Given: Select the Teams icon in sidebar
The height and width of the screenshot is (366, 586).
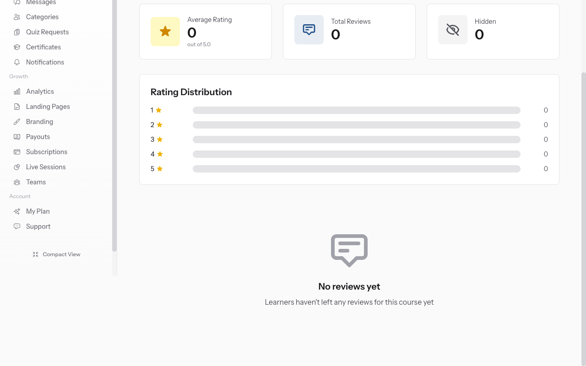Looking at the screenshot, I should tap(16, 182).
